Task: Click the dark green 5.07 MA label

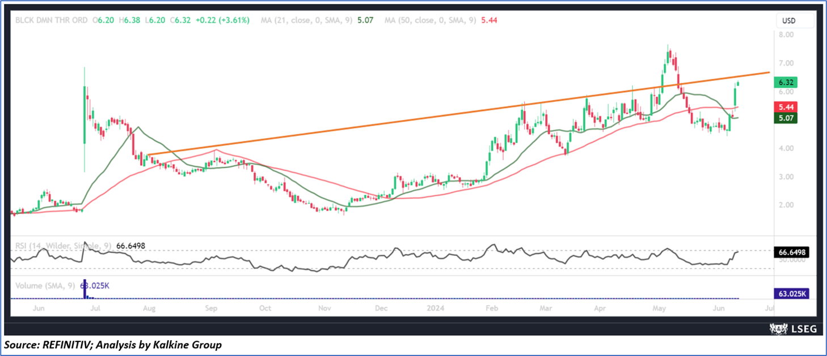Action: click(786, 118)
